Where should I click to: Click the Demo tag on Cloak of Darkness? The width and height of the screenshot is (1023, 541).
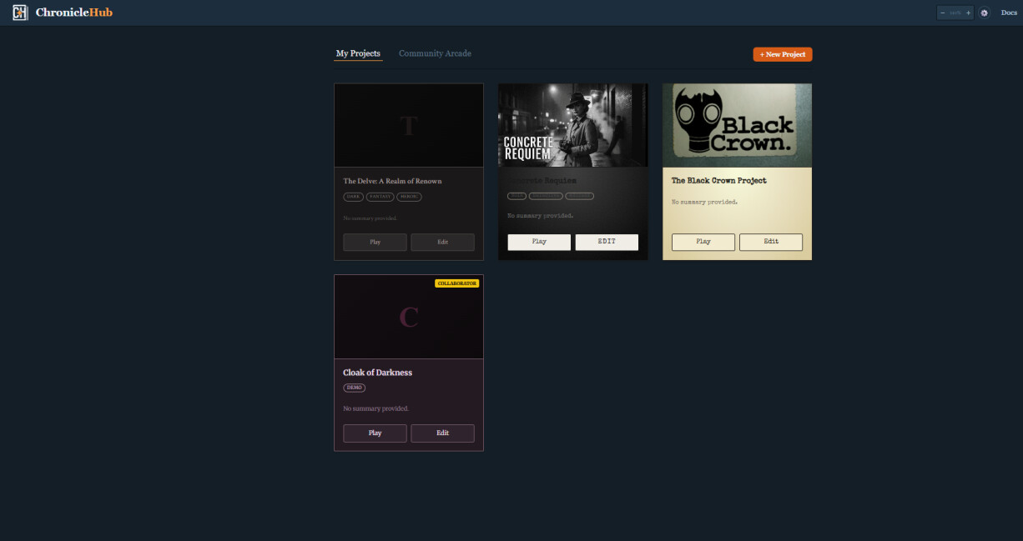point(354,388)
